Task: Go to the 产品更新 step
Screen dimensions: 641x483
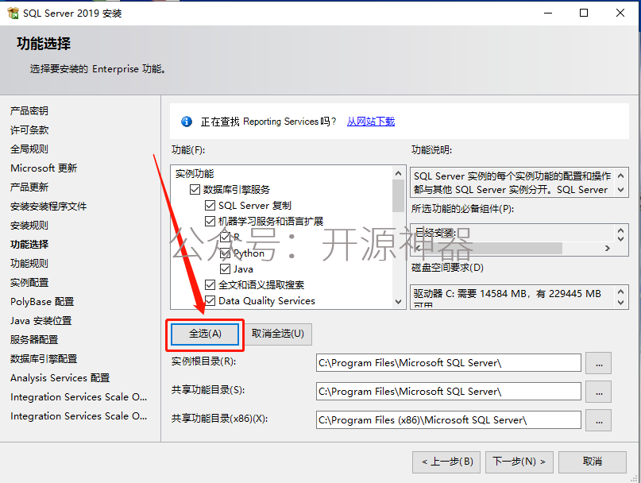Action: (29, 187)
